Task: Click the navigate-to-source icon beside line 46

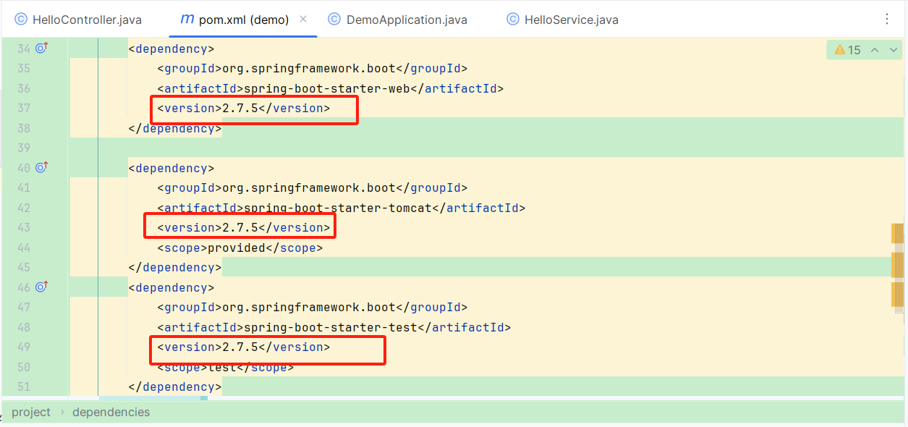Action: (41, 287)
